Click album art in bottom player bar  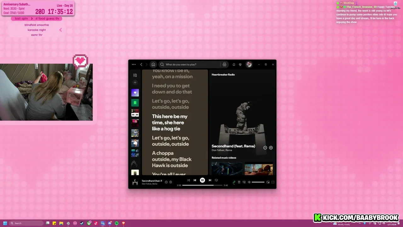135,182
